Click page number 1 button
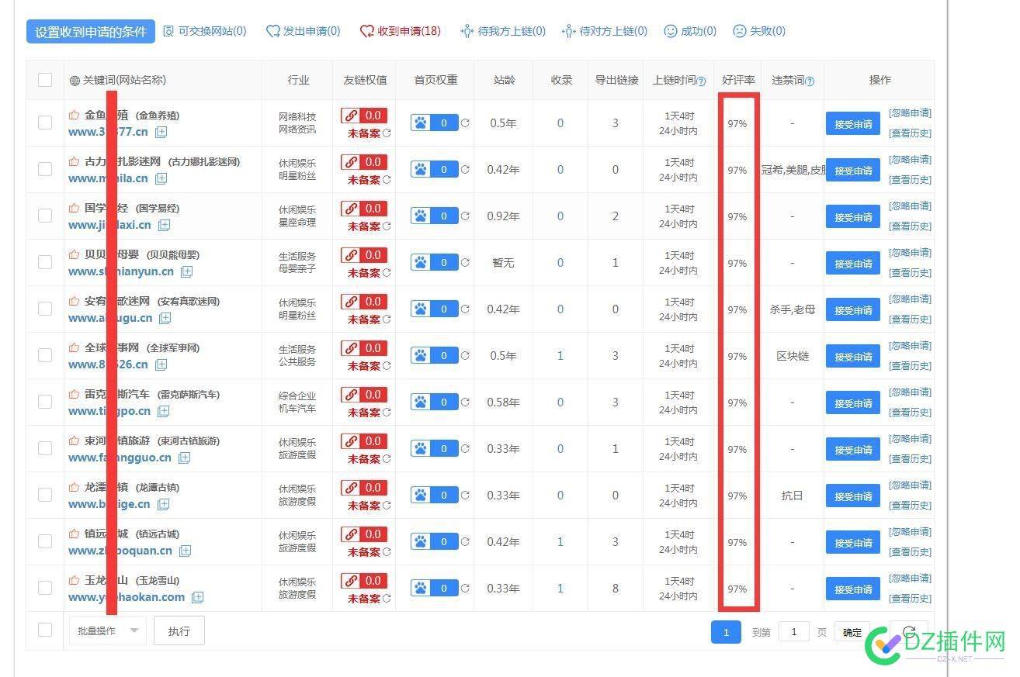The height and width of the screenshot is (677, 1020). pyautogui.click(x=726, y=632)
